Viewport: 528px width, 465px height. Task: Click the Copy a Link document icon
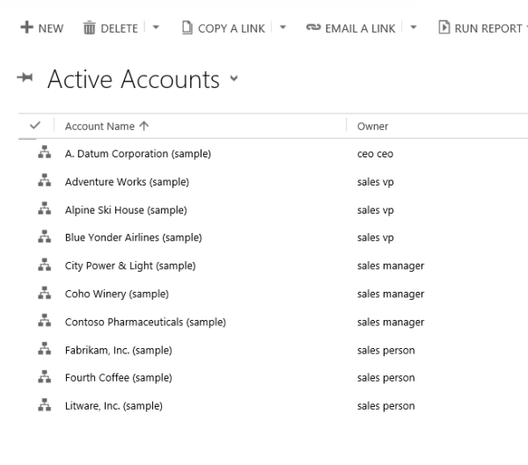pos(187,28)
